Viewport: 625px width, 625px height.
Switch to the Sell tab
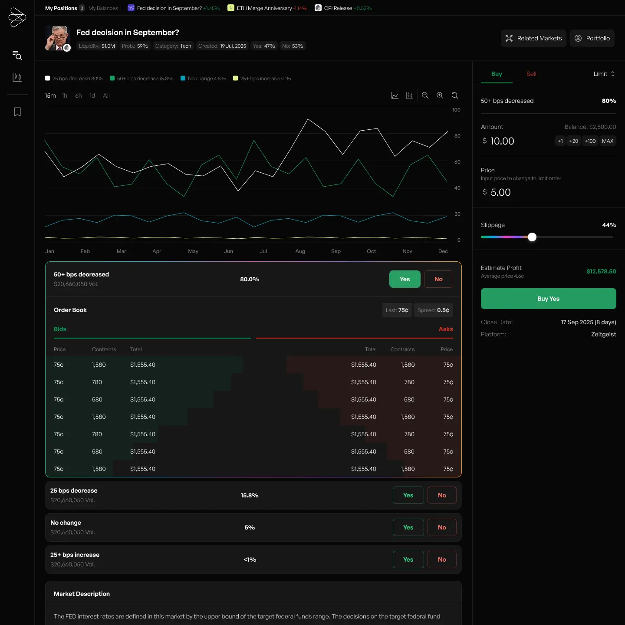click(531, 74)
